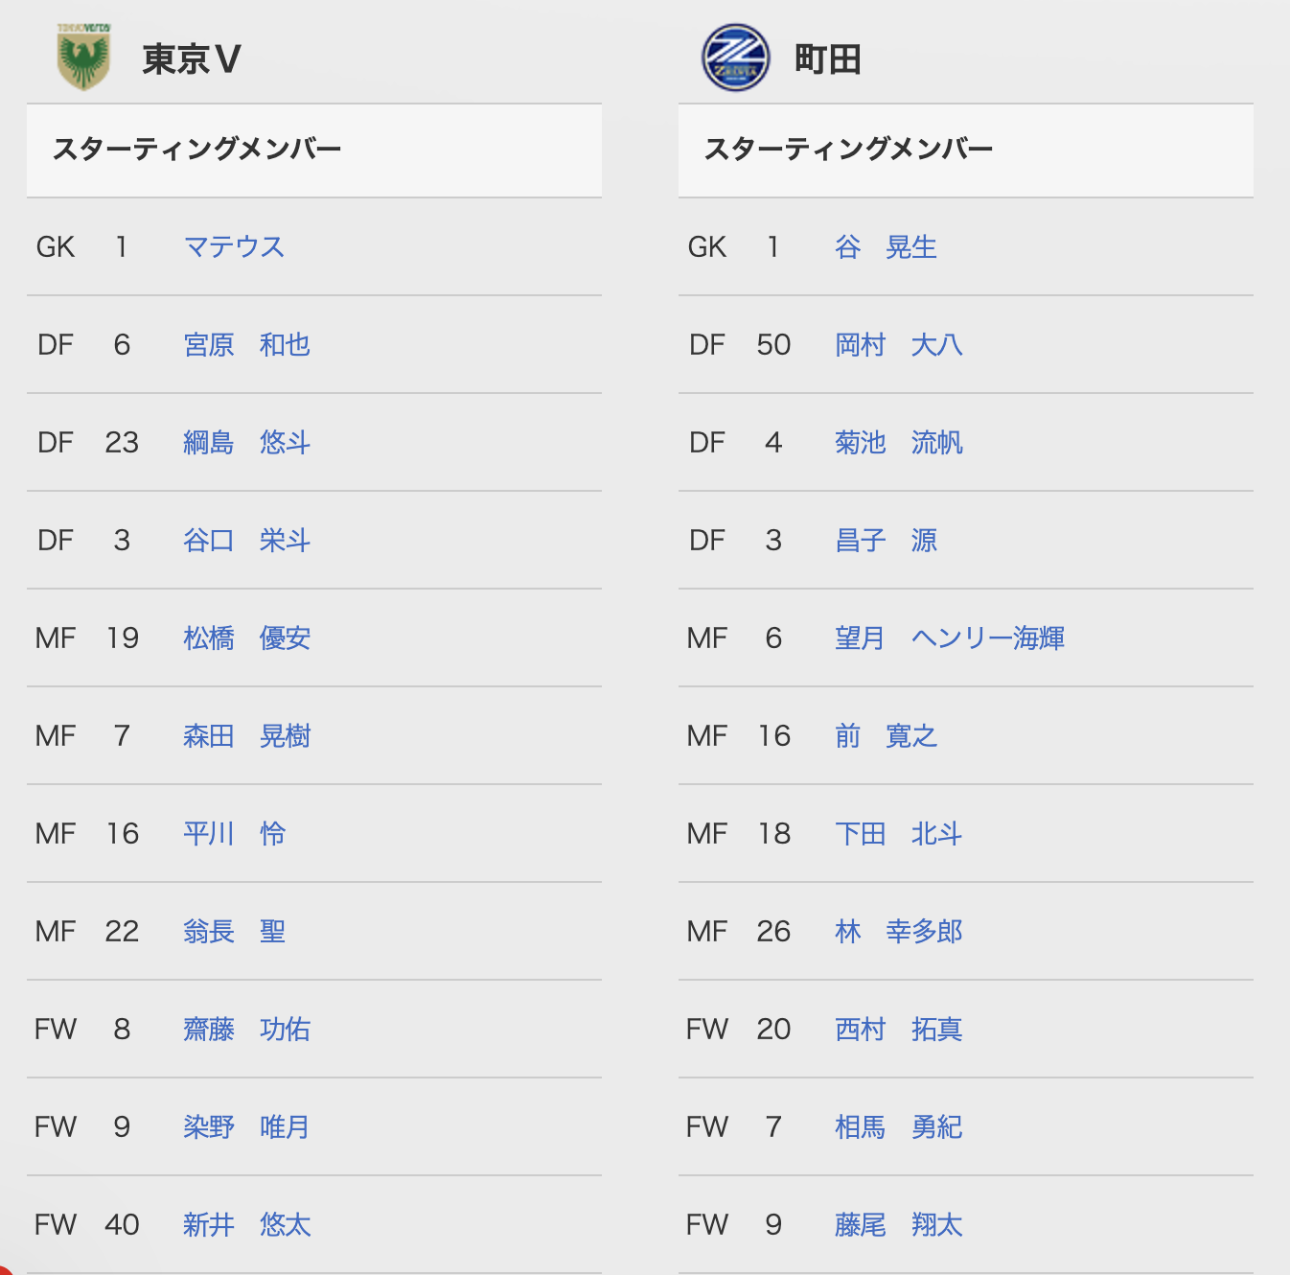Open 昌子 源 player profile
1290x1275 pixels.
[x=886, y=540]
